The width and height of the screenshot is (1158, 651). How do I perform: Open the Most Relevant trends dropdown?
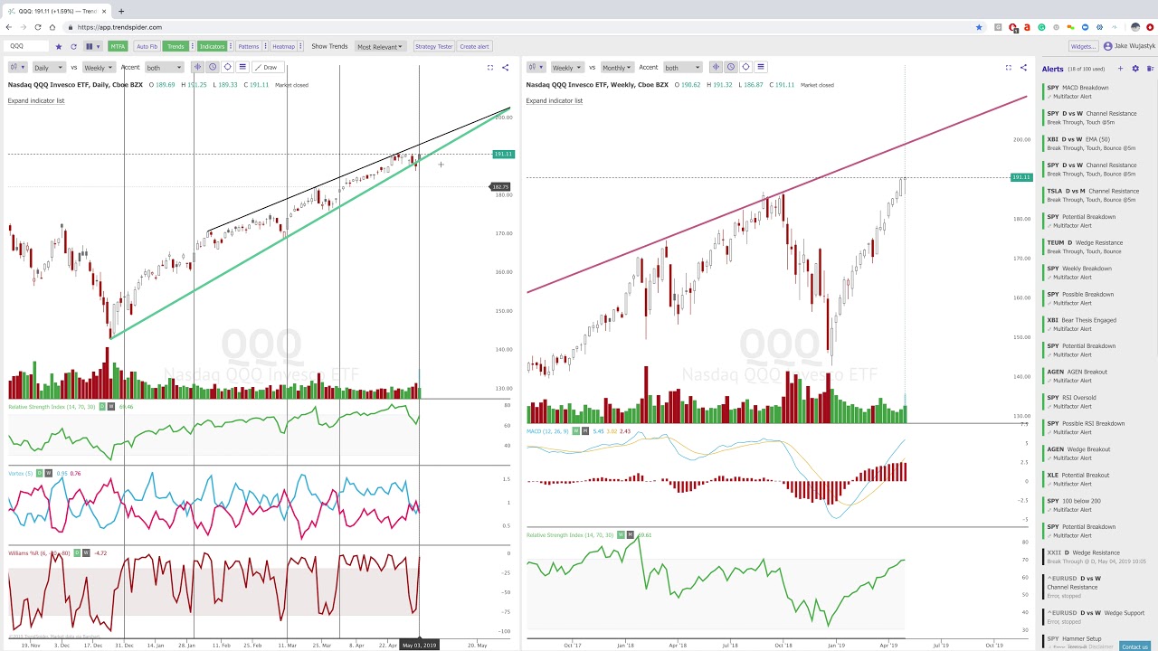tap(380, 46)
